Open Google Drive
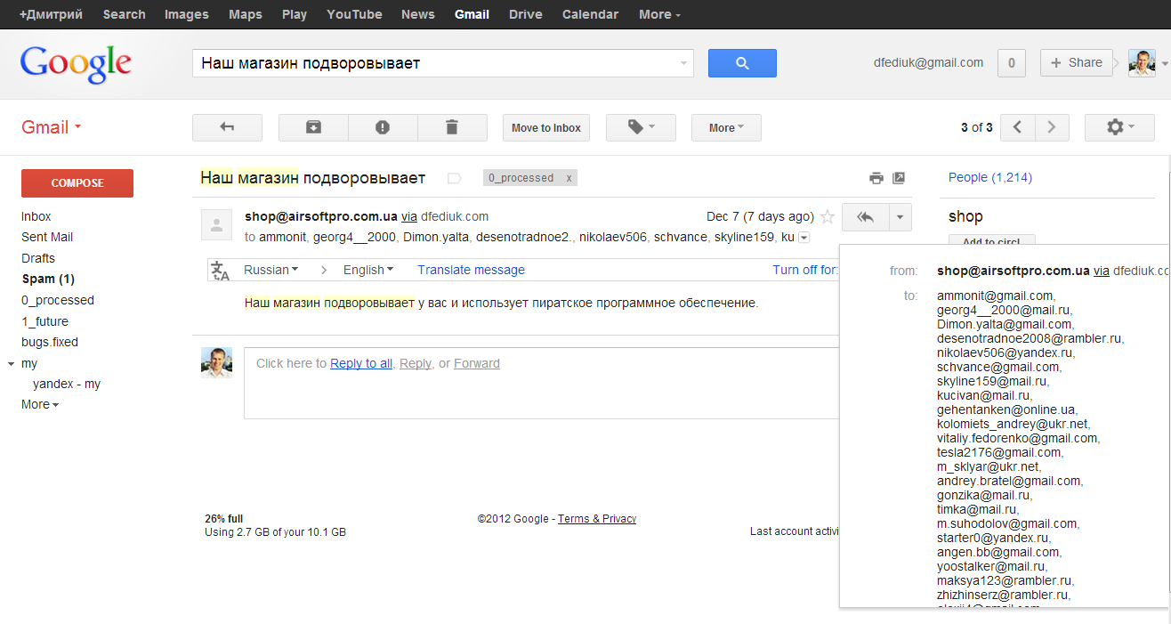Image resolution: width=1171 pixels, height=624 pixels. pos(526,14)
